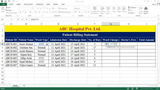Image resolution: width=160 pixels, height=90 pixels.
Task: Click the Fill command in Editing group
Action: point(130,10)
